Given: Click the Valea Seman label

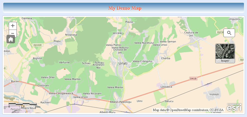Looking at the screenshot, I should (x=168, y=42).
